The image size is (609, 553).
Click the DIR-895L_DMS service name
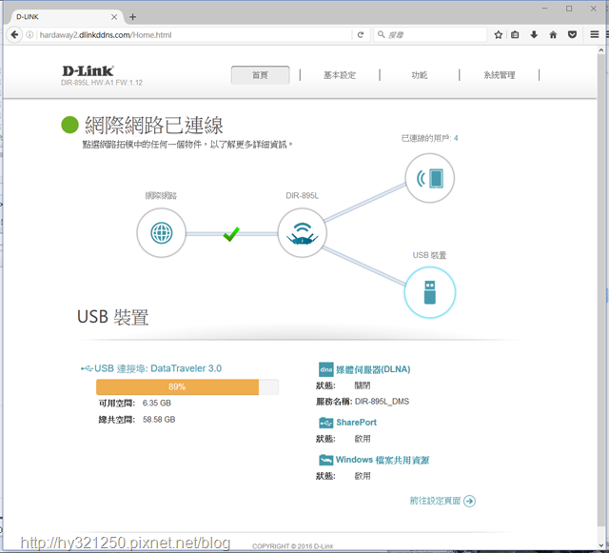click(382, 402)
